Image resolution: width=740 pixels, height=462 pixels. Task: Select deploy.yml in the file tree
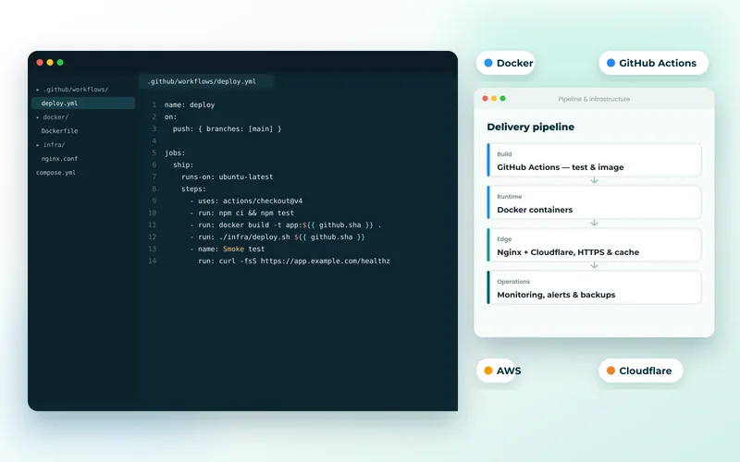[83, 103]
